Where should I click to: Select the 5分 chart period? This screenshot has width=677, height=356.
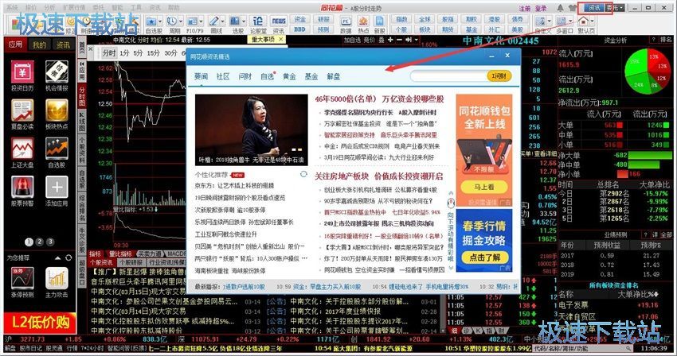(138, 53)
